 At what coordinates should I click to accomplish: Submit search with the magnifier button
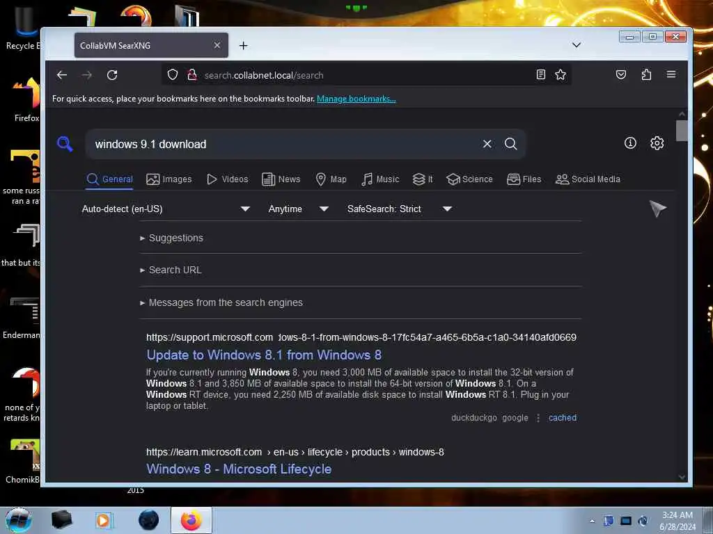[510, 144]
